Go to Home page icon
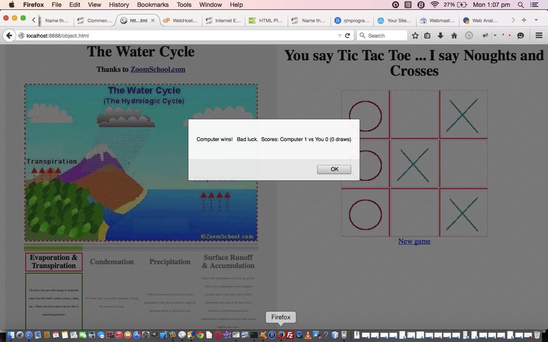The height and width of the screenshot is (342, 548). (454, 35)
